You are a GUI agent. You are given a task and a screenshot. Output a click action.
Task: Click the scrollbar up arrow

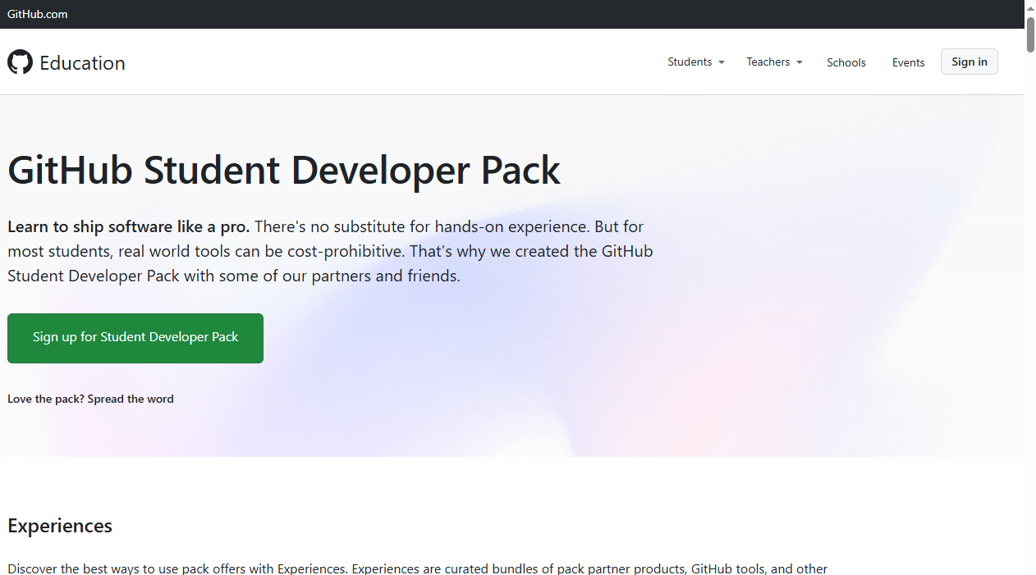click(1030, 7)
